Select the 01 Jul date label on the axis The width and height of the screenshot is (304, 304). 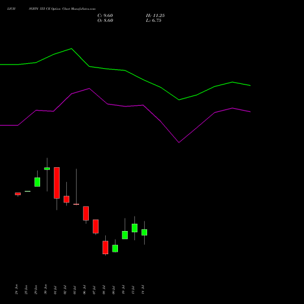coord(55,290)
